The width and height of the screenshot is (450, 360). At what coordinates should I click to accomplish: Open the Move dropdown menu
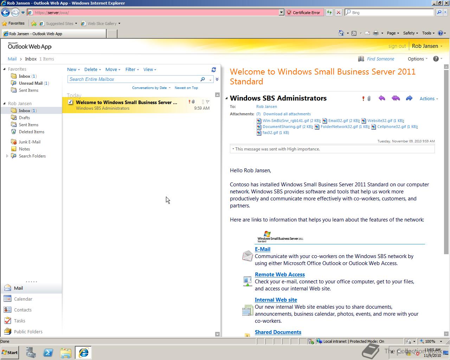113,70
